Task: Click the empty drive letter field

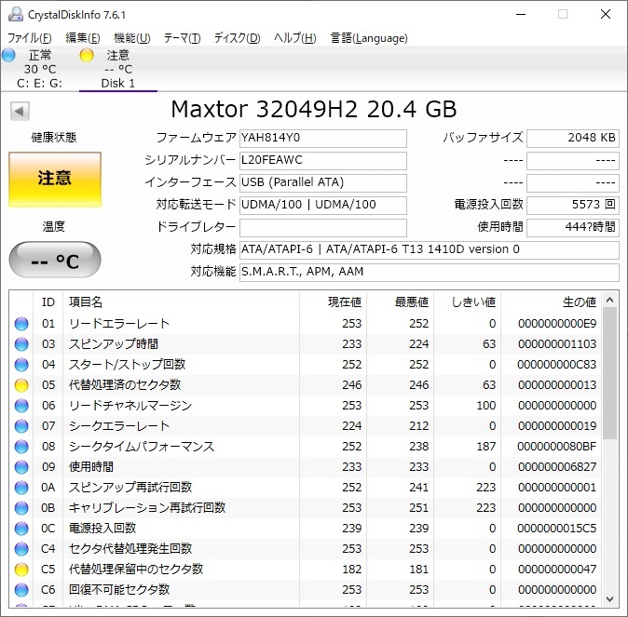Action: (323, 228)
